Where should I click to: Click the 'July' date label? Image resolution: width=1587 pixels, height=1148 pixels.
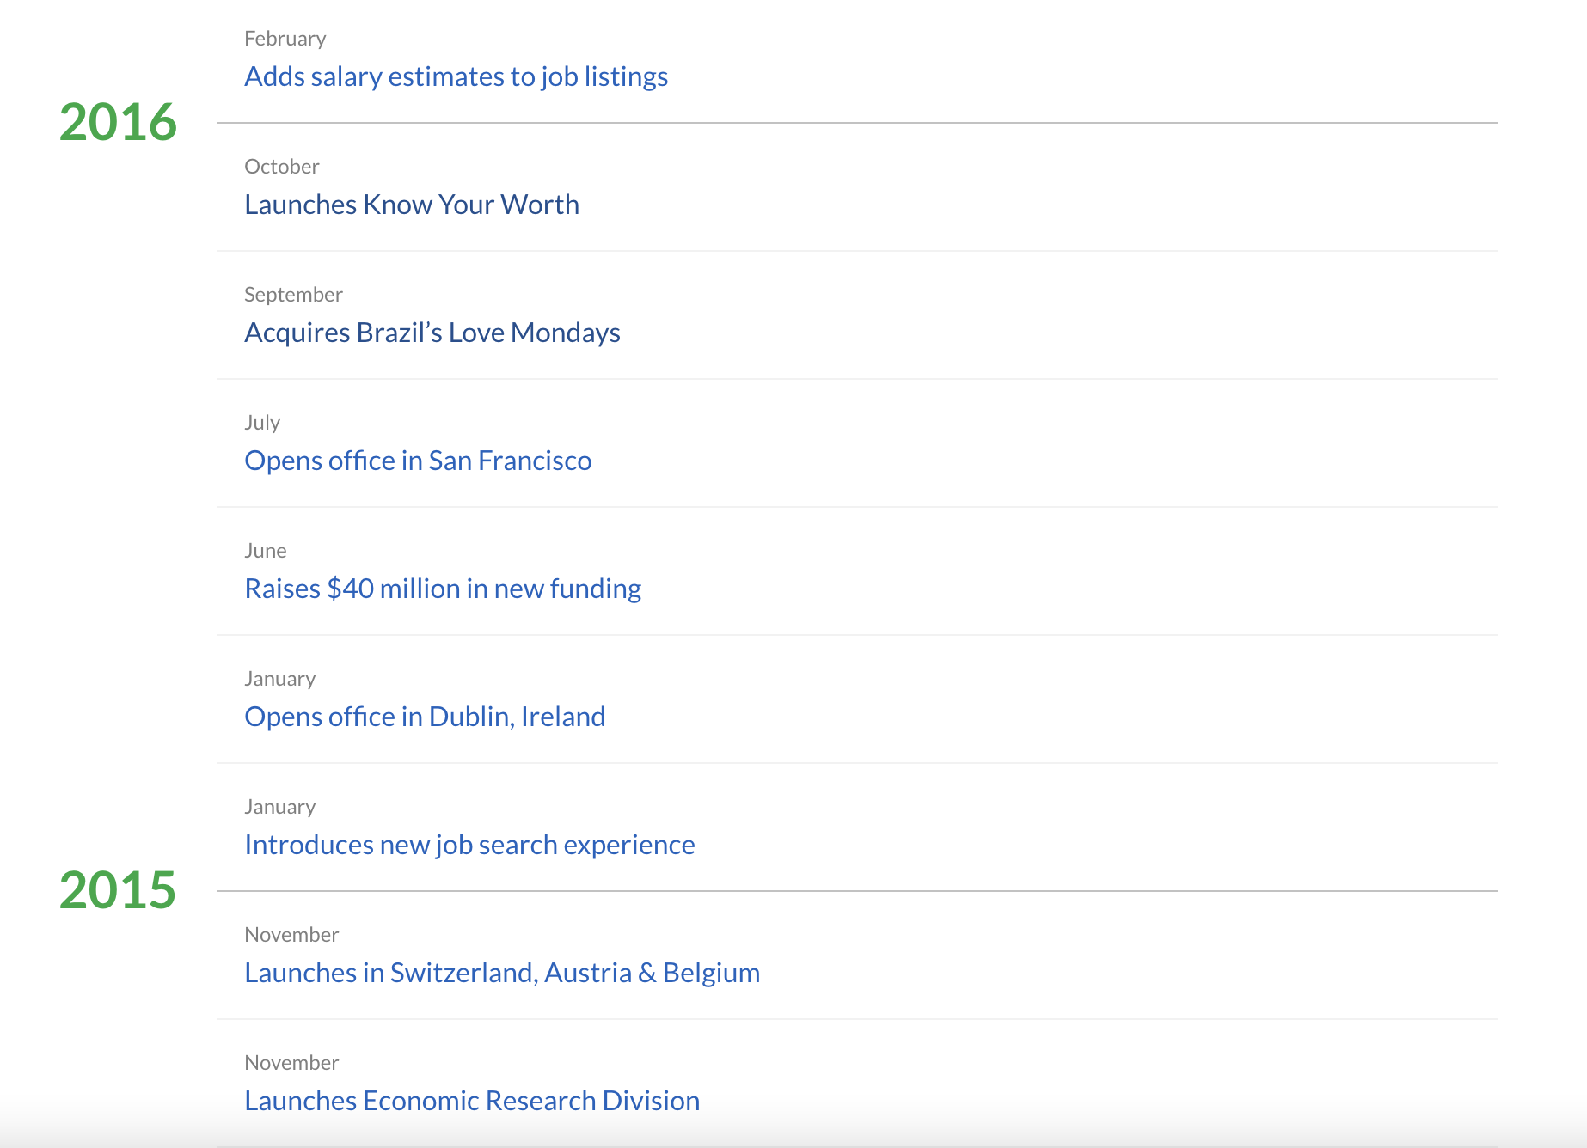[262, 423]
